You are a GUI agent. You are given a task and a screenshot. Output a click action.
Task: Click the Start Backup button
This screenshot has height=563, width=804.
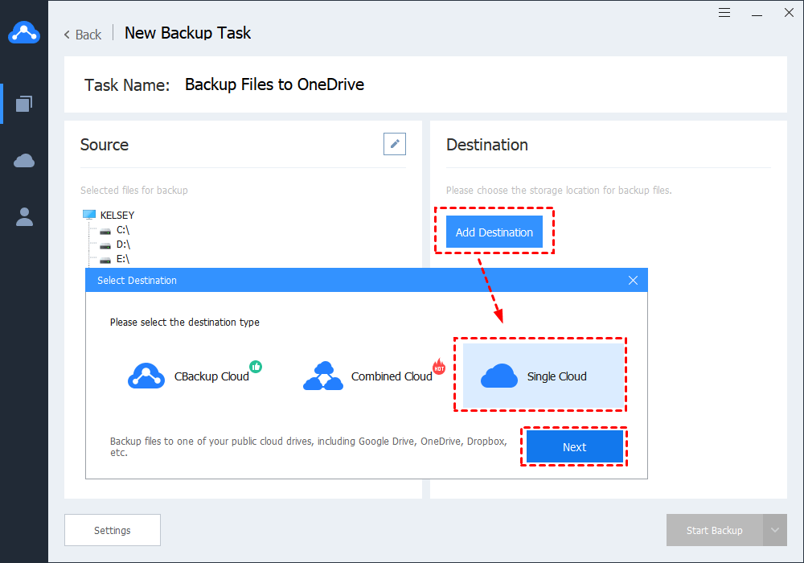tap(714, 530)
